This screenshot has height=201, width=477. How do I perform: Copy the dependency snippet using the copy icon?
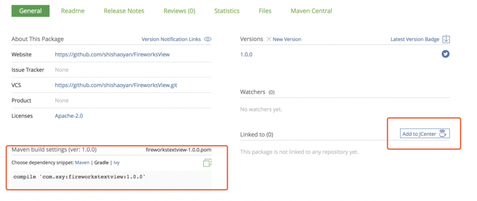[207, 163]
